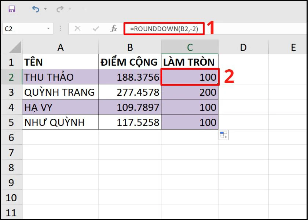Image resolution: width=308 pixels, height=220 pixels.
Task: Click rounded value 100 in NHƯ QUỲNH row
Action: (x=190, y=122)
